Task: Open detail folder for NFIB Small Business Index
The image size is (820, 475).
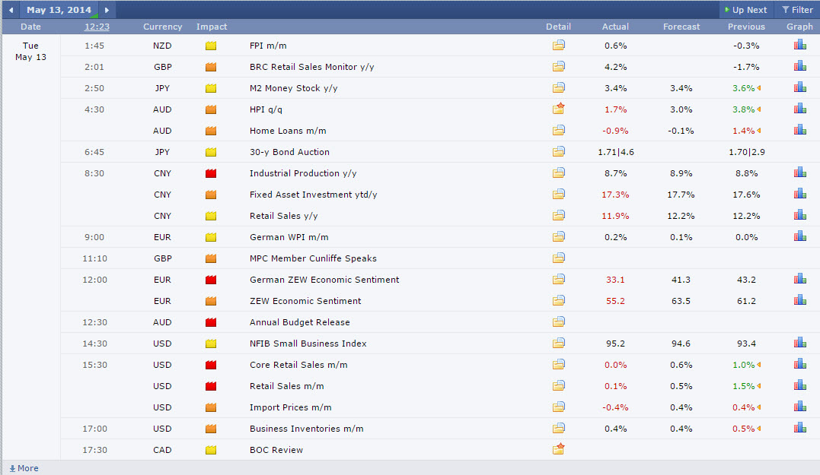Action: 559,343
